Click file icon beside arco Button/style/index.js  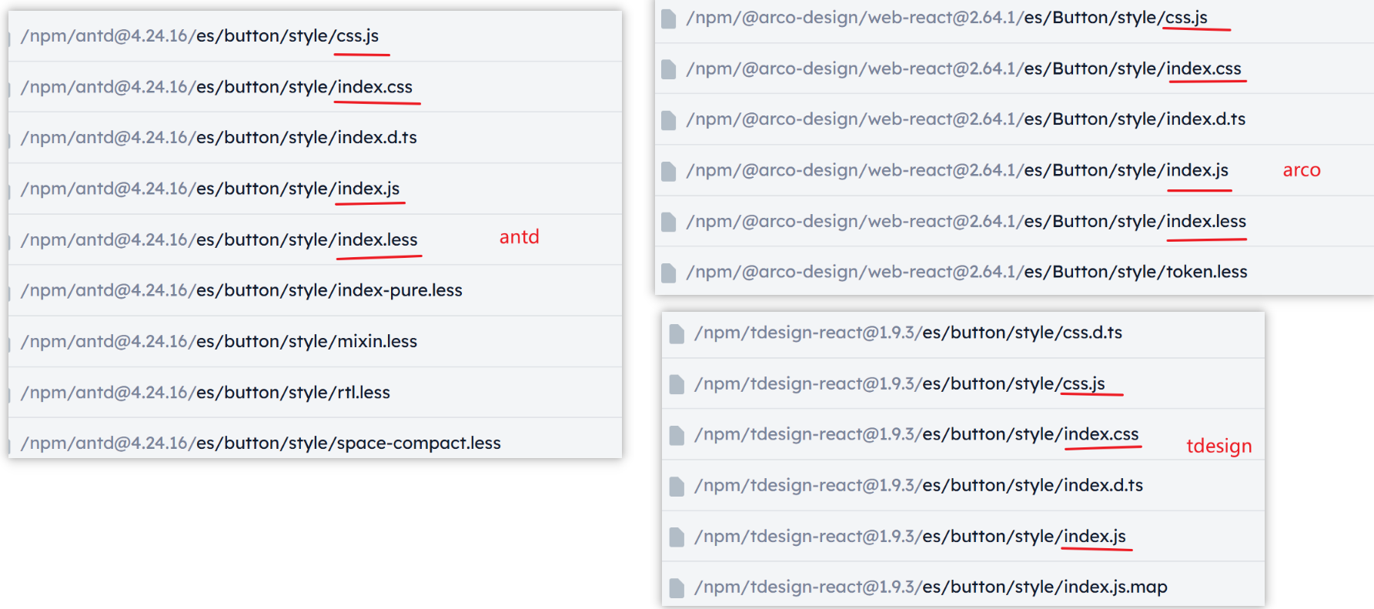pyautogui.click(x=669, y=171)
